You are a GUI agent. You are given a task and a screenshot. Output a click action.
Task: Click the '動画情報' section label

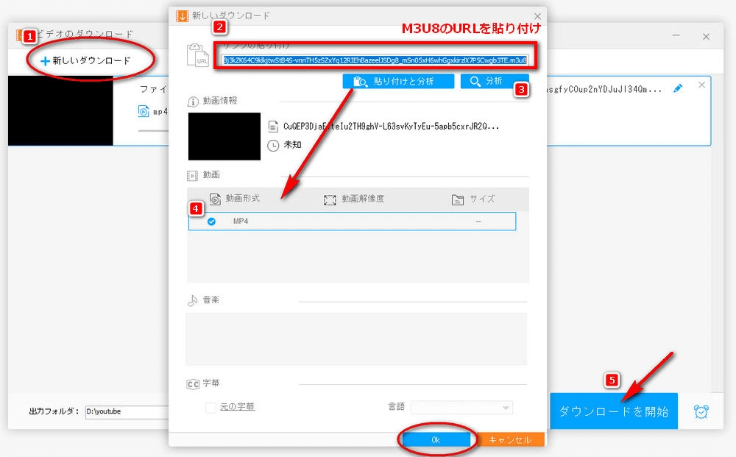click(x=219, y=100)
